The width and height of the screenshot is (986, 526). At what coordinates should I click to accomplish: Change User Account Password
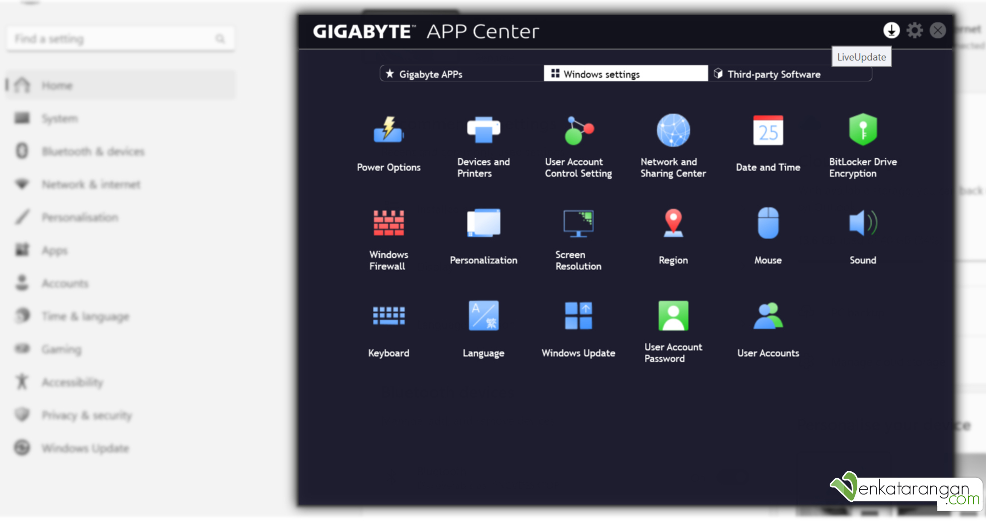click(672, 330)
